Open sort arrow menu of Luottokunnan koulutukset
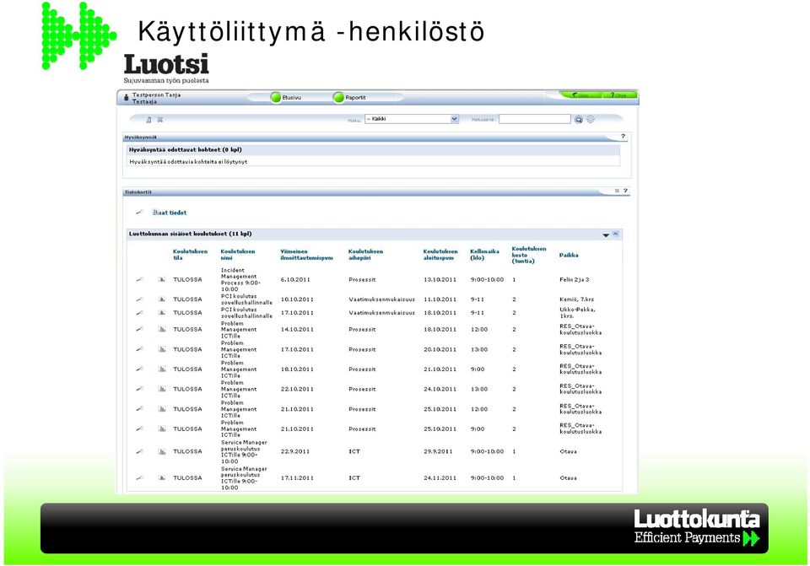 [x=606, y=235]
